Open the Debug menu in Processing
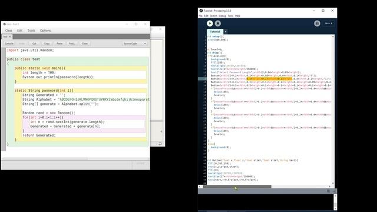The height and width of the screenshot is (212, 377). 223,16
